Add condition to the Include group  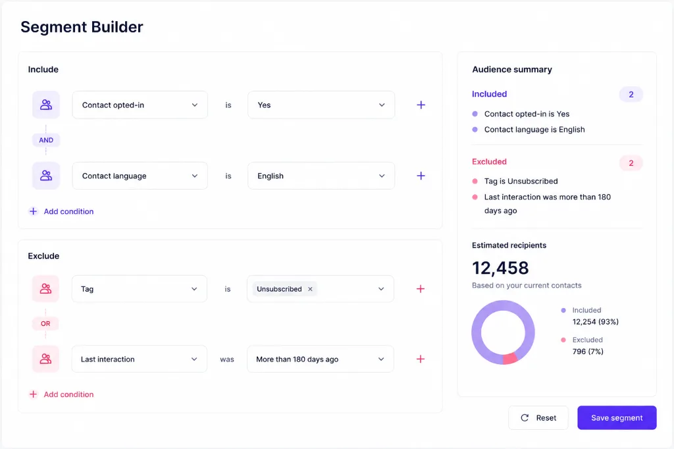pyautogui.click(x=61, y=211)
